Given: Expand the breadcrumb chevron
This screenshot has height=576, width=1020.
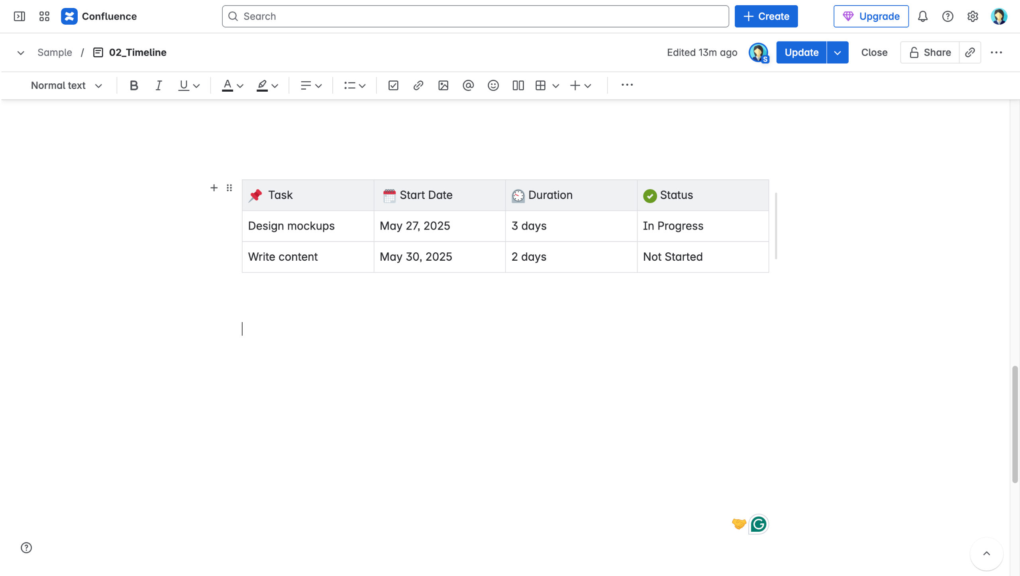Looking at the screenshot, I should [x=21, y=53].
